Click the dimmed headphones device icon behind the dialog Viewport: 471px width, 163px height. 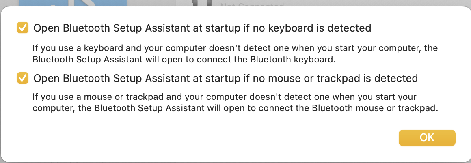(202, 3)
